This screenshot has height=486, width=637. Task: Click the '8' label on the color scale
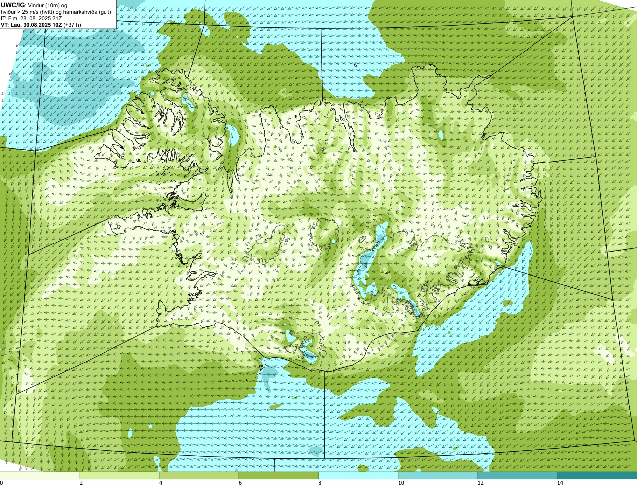[319, 483]
